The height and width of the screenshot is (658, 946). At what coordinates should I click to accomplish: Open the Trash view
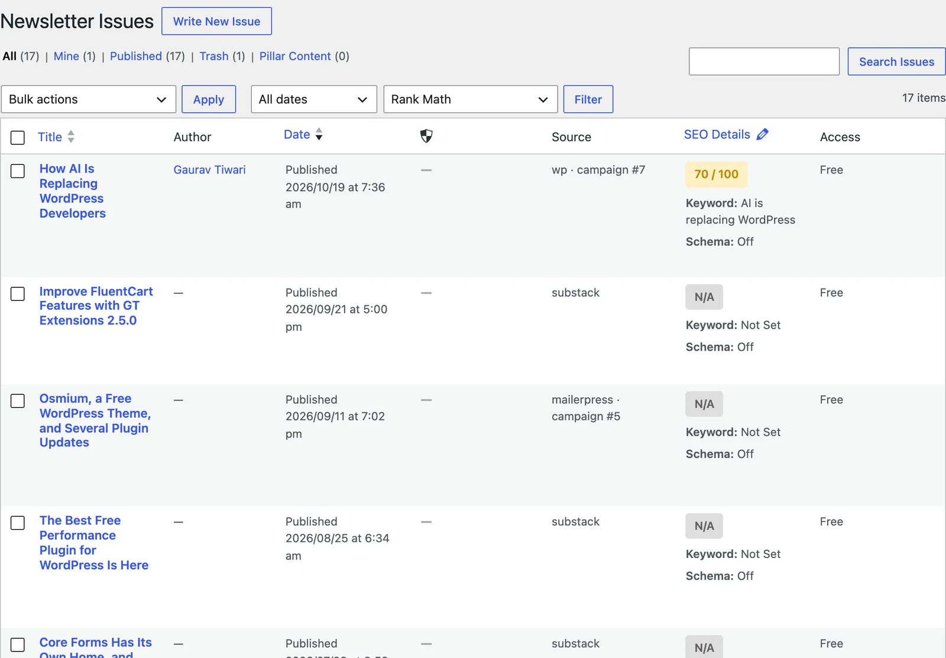[x=214, y=56]
